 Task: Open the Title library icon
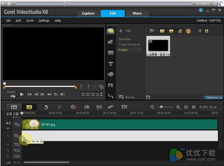(x=111, y=64)
